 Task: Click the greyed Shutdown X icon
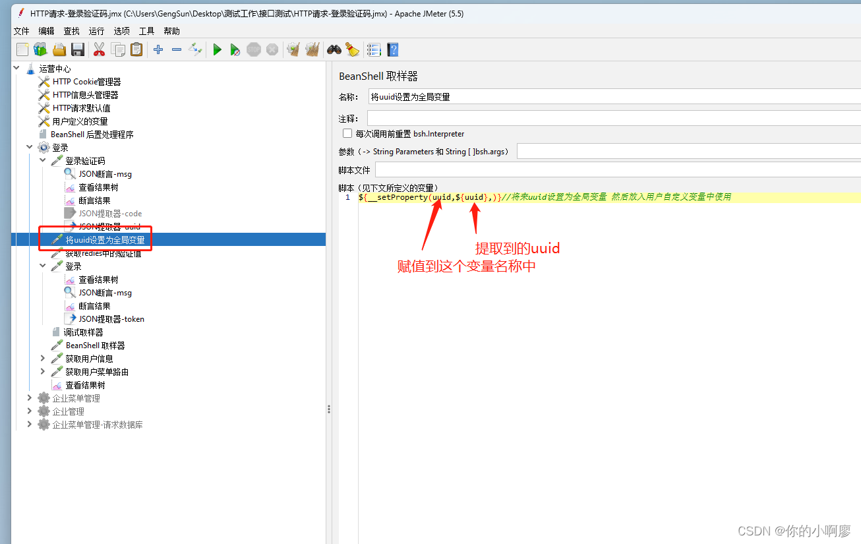pyautogui.click(x=272, y=49)
